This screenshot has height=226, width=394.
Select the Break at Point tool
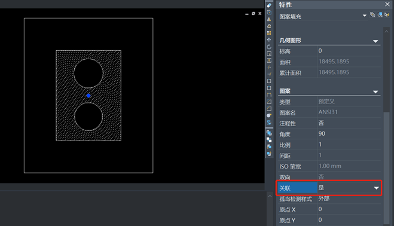pyautogui.click(x=269, y=81)
